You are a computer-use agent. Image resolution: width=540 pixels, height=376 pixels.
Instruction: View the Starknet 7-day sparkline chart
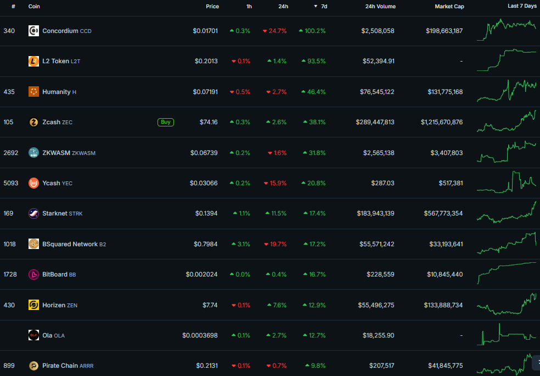click(507, 212)
